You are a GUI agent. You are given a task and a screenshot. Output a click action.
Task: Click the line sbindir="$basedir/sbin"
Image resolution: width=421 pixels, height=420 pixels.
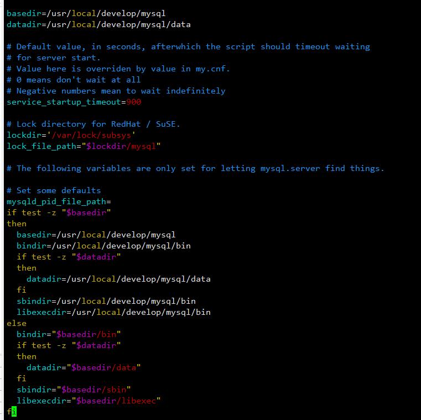tap(74, 390)
